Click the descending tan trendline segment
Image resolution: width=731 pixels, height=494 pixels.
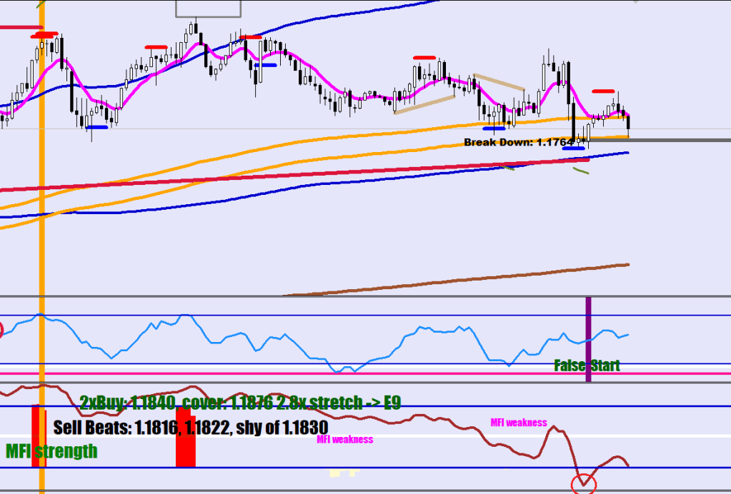tap(499, 82)
